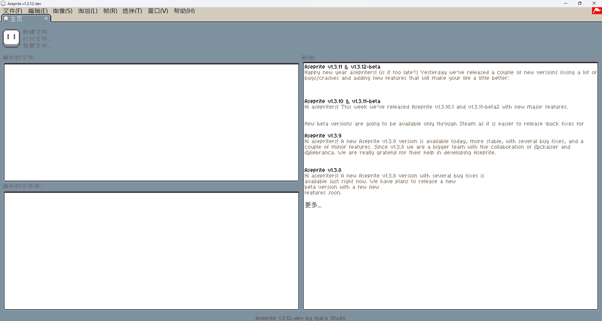602x321 pixels.
Task: Open the Aseprite v1.3.9 news headline
Action: (323, 136)
